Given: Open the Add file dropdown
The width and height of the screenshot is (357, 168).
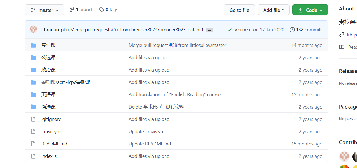Looking at the screenshot, I should pos(274,9).
